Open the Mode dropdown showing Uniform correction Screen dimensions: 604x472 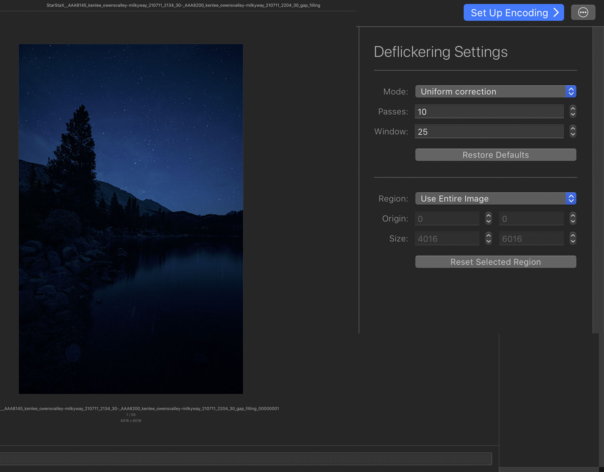tap(495, 91)
